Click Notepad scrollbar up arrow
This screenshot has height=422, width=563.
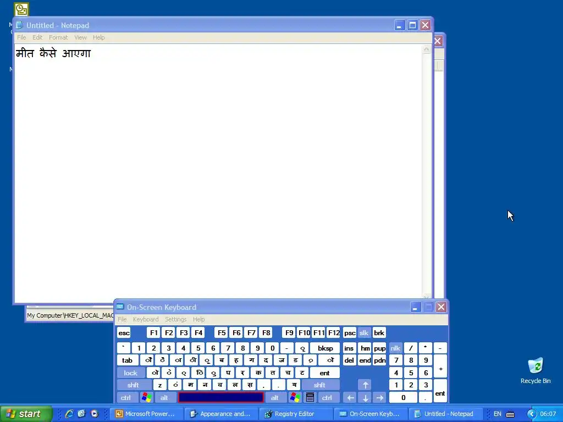[x=426, y=49]
